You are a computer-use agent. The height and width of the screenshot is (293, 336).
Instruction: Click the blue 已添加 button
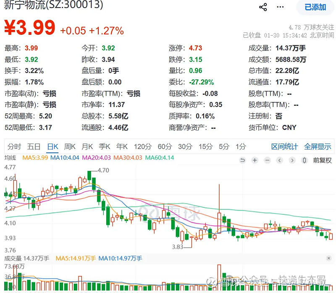(x=315, y=7)
